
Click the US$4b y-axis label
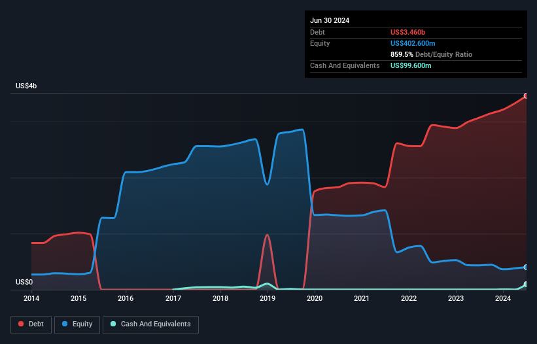pos(26,86)
